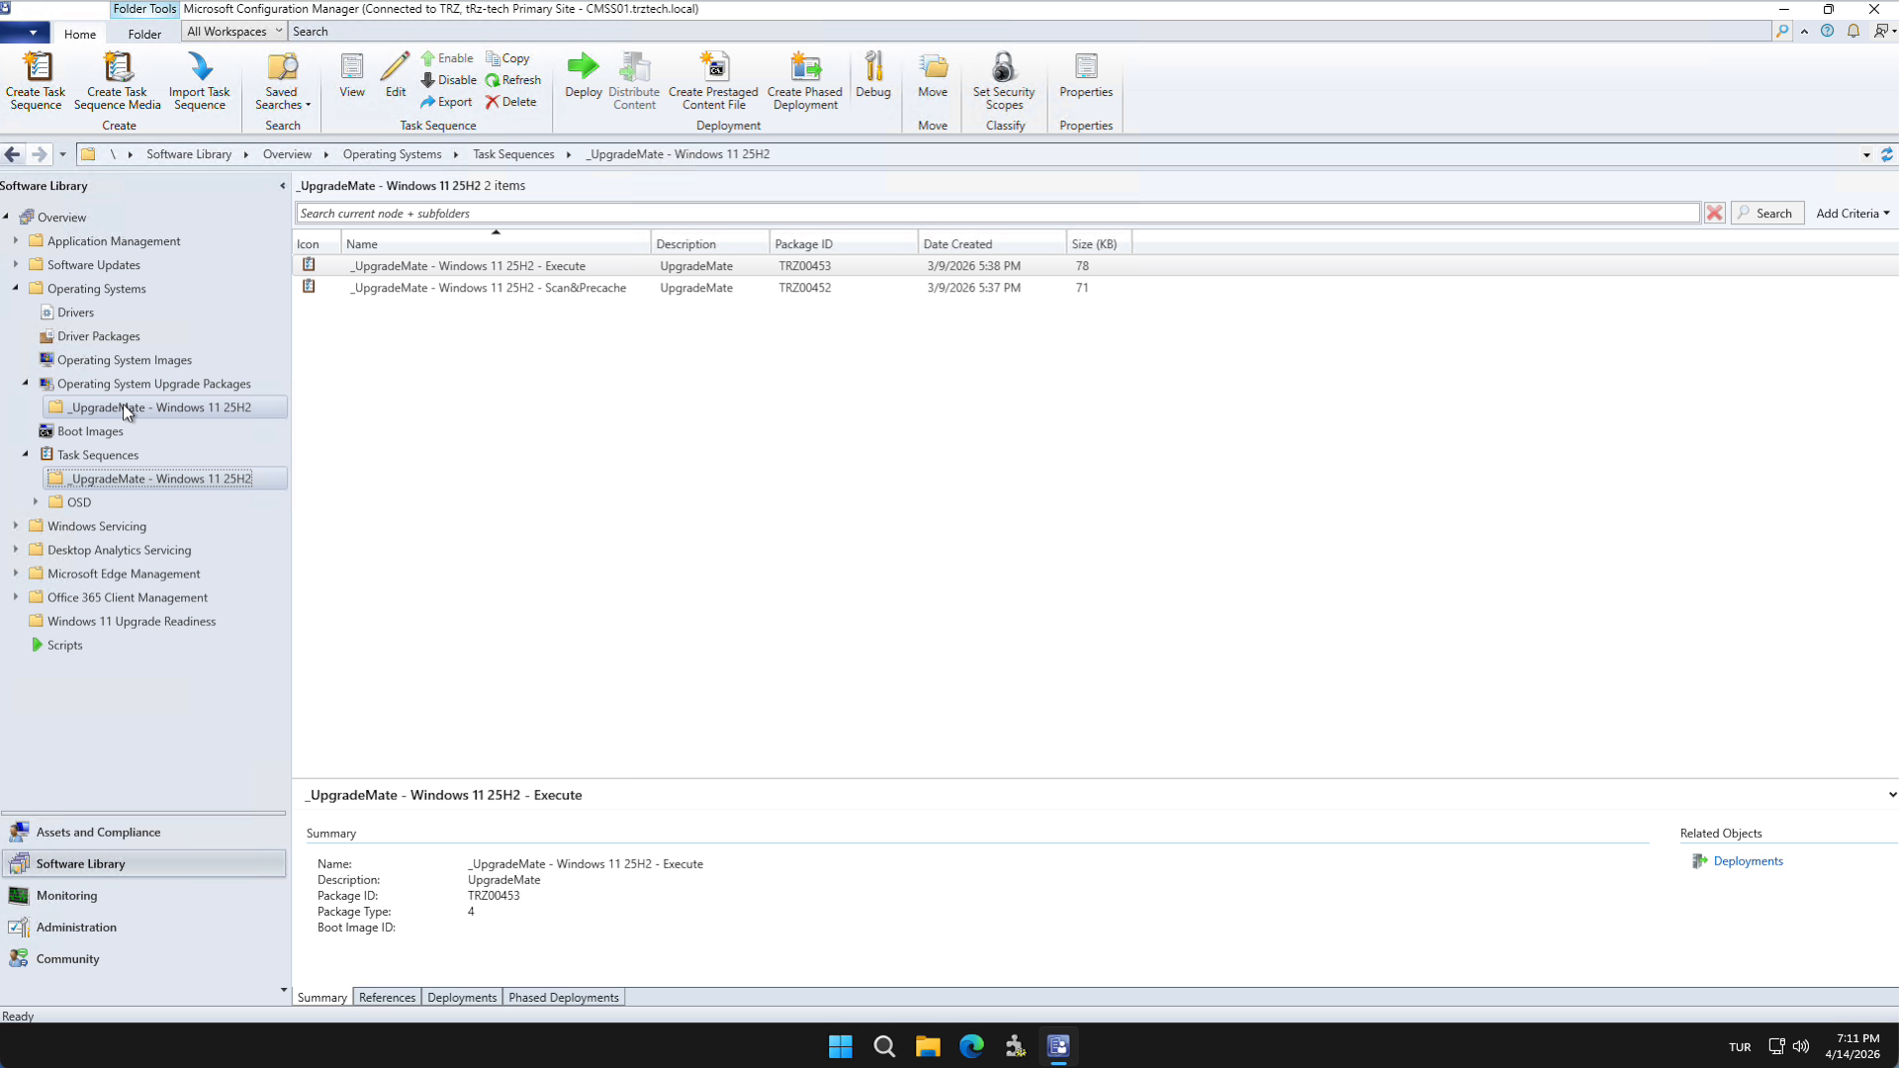Open the Community workspace

(x=143, y=959)
